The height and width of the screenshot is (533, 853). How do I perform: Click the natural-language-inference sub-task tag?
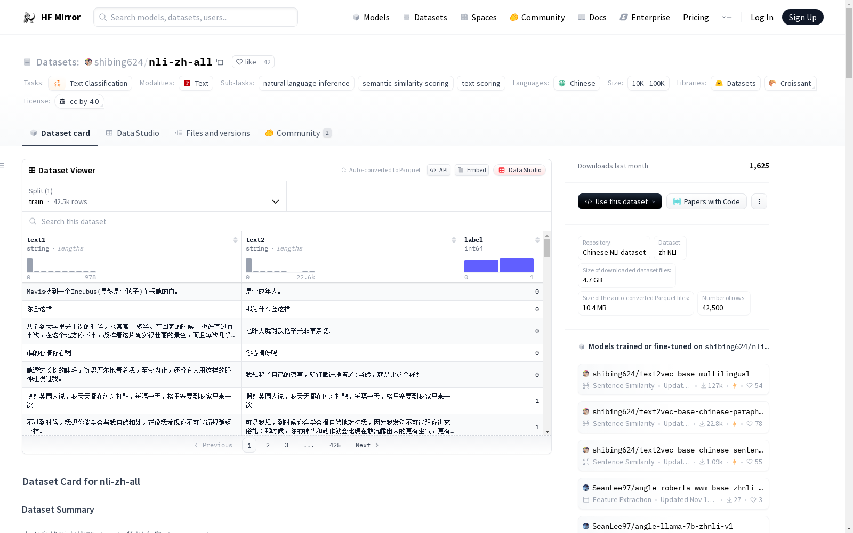(307, 83)
